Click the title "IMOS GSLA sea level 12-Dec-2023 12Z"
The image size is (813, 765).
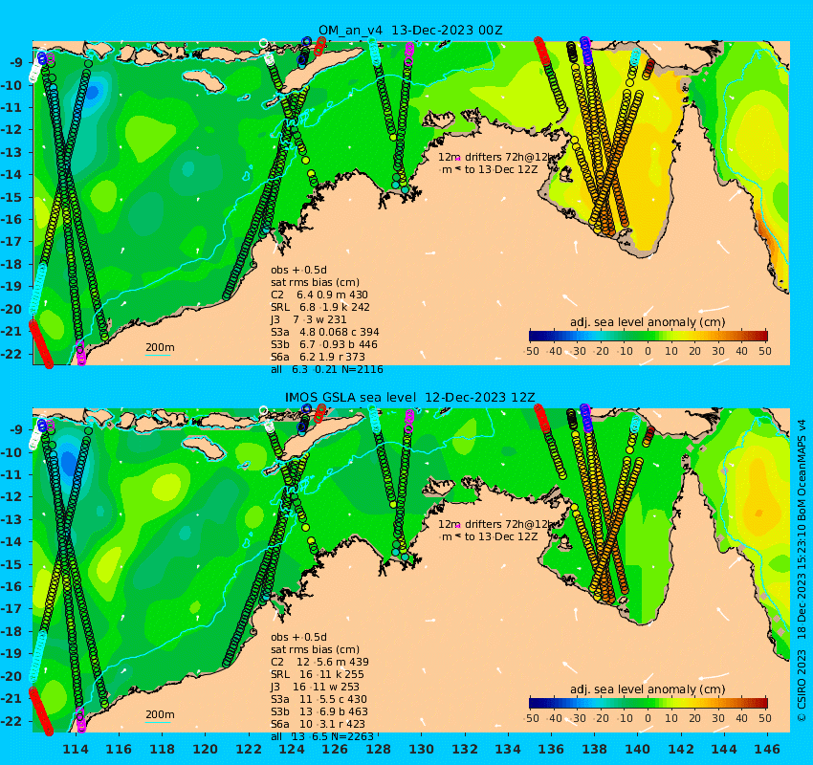[409, 398]
